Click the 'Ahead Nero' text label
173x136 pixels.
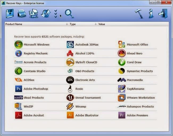click(x=135, y=53)
